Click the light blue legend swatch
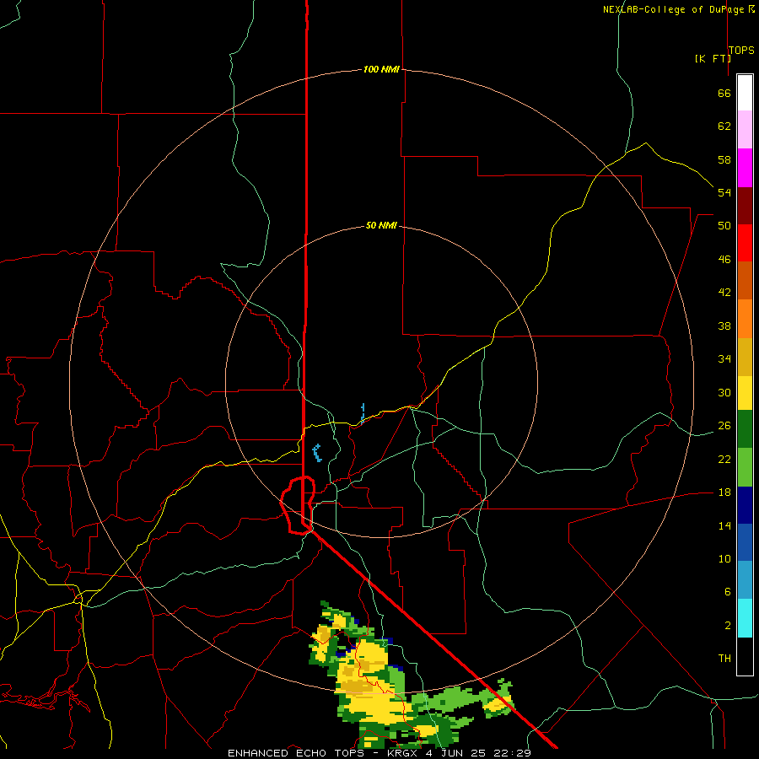This screenshot has width=759, height=759. pyautogui.click(x=745, y=580)
